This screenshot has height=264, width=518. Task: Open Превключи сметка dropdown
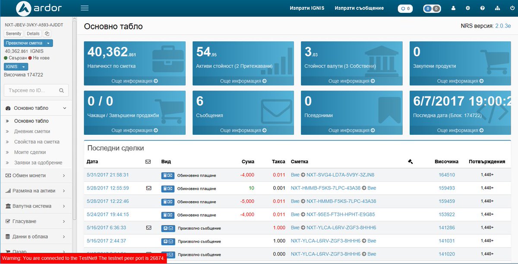point(28,43)
